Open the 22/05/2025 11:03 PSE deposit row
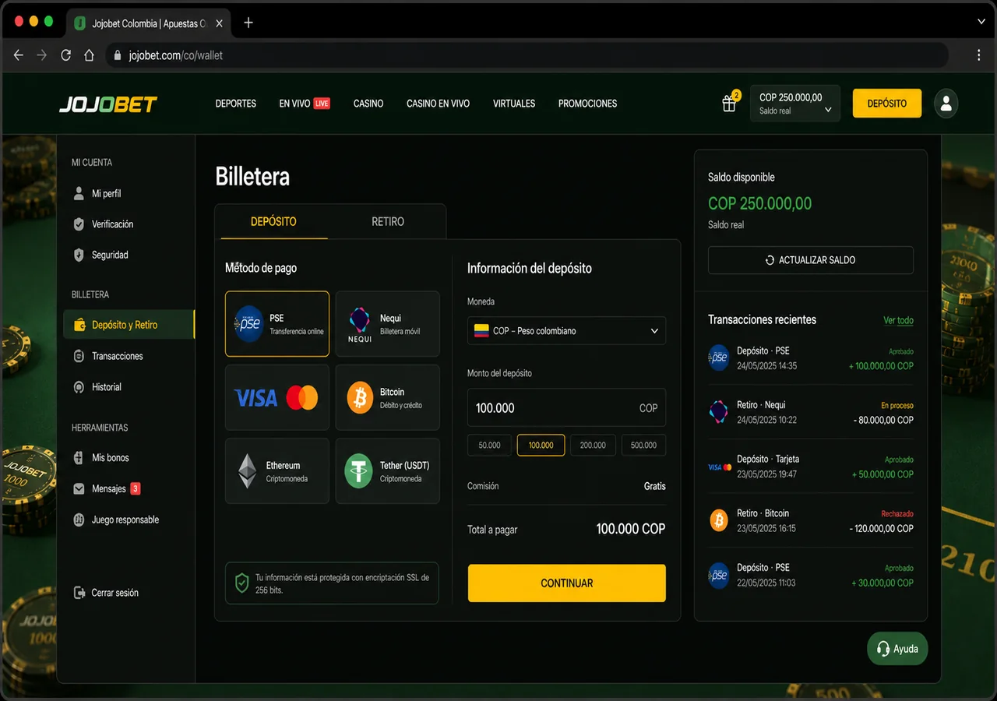 (x=811, y=575)
